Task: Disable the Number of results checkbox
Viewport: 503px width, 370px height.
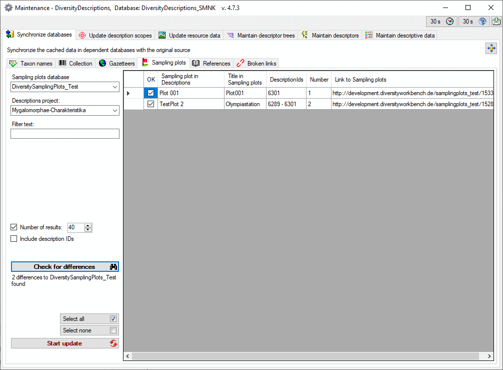Action: (x=14, y=227)
